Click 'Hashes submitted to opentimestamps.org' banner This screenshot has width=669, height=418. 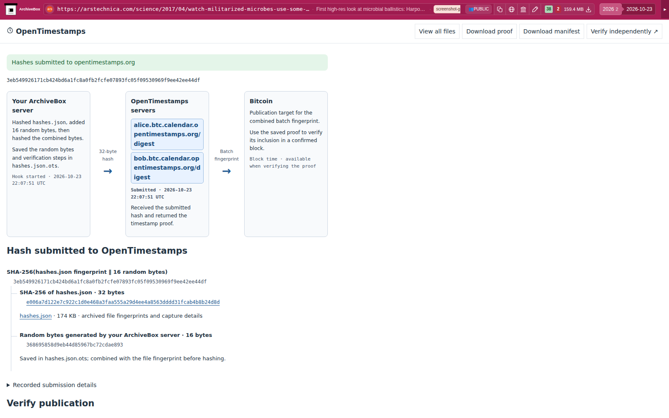coord(167,62)
